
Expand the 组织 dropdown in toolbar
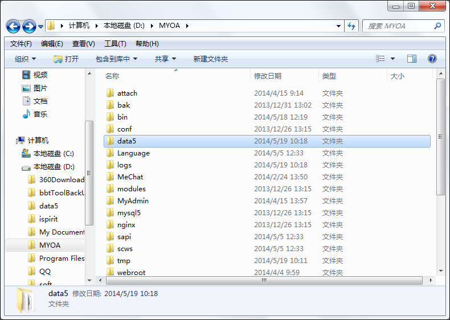[25, 59]
